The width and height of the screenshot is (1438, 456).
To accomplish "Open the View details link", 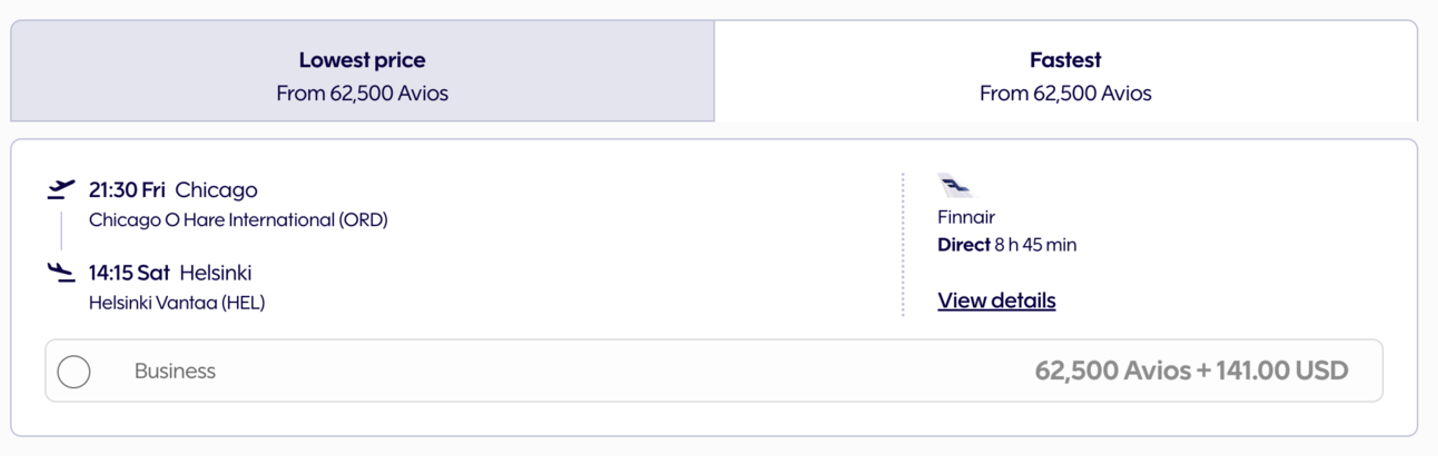I will 996,300.
